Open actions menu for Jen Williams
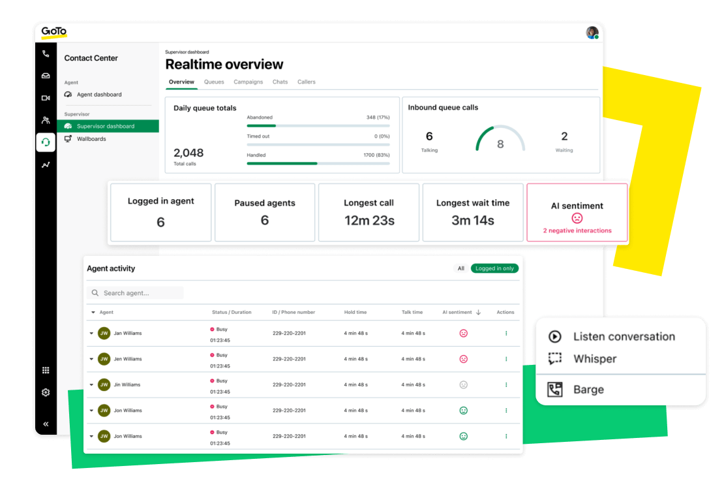This screenshot has width=724, height=483. [505, 358]
